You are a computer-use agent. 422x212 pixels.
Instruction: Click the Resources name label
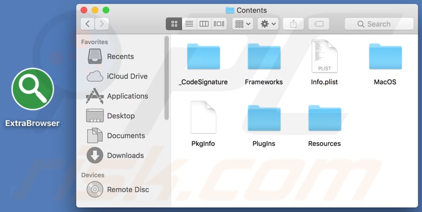(x=324, y=144)
